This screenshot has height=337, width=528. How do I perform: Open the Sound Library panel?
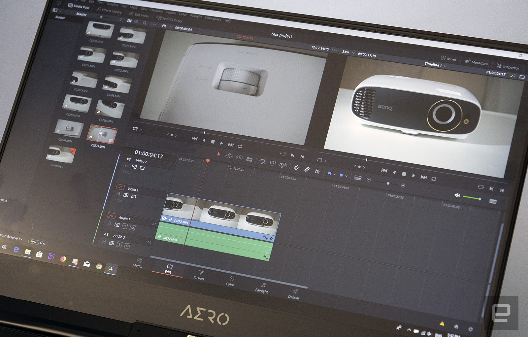pyautogui.click(x=169, y=19)
